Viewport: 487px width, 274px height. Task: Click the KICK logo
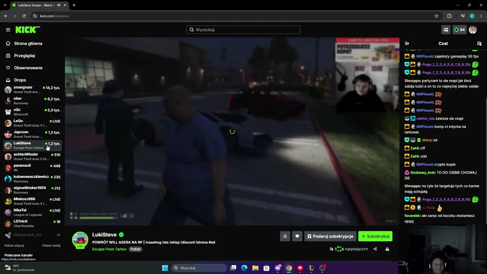click(x=28, y=30)
